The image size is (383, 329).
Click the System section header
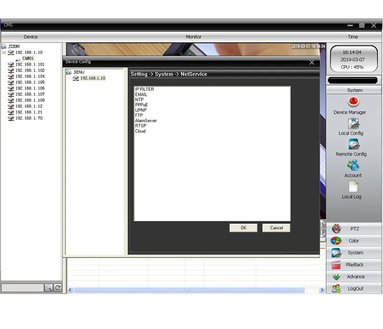(354, 90)
